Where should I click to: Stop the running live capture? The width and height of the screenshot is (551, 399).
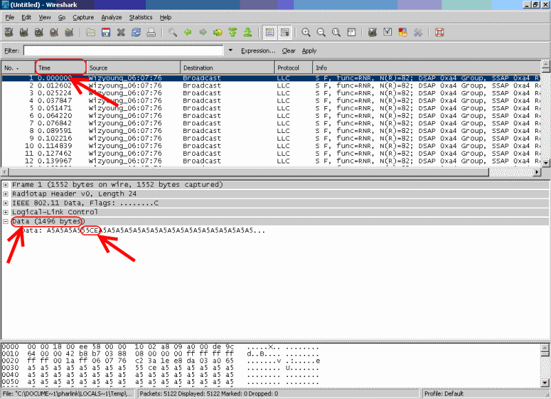(54, 32)
